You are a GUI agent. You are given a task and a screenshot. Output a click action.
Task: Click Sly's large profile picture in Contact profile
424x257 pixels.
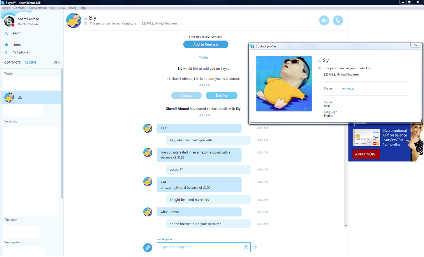coord(284,84)
